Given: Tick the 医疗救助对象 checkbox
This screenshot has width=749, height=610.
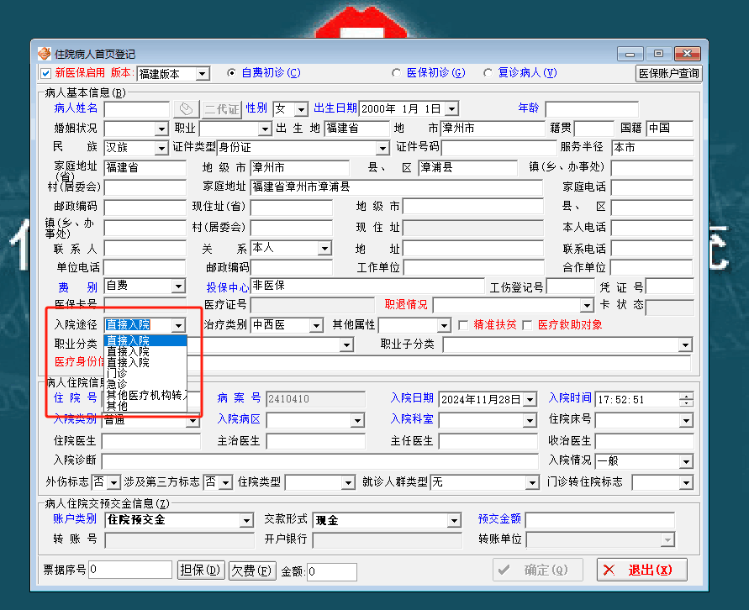Looking at the screenshot, I should [x=527, y=325].
